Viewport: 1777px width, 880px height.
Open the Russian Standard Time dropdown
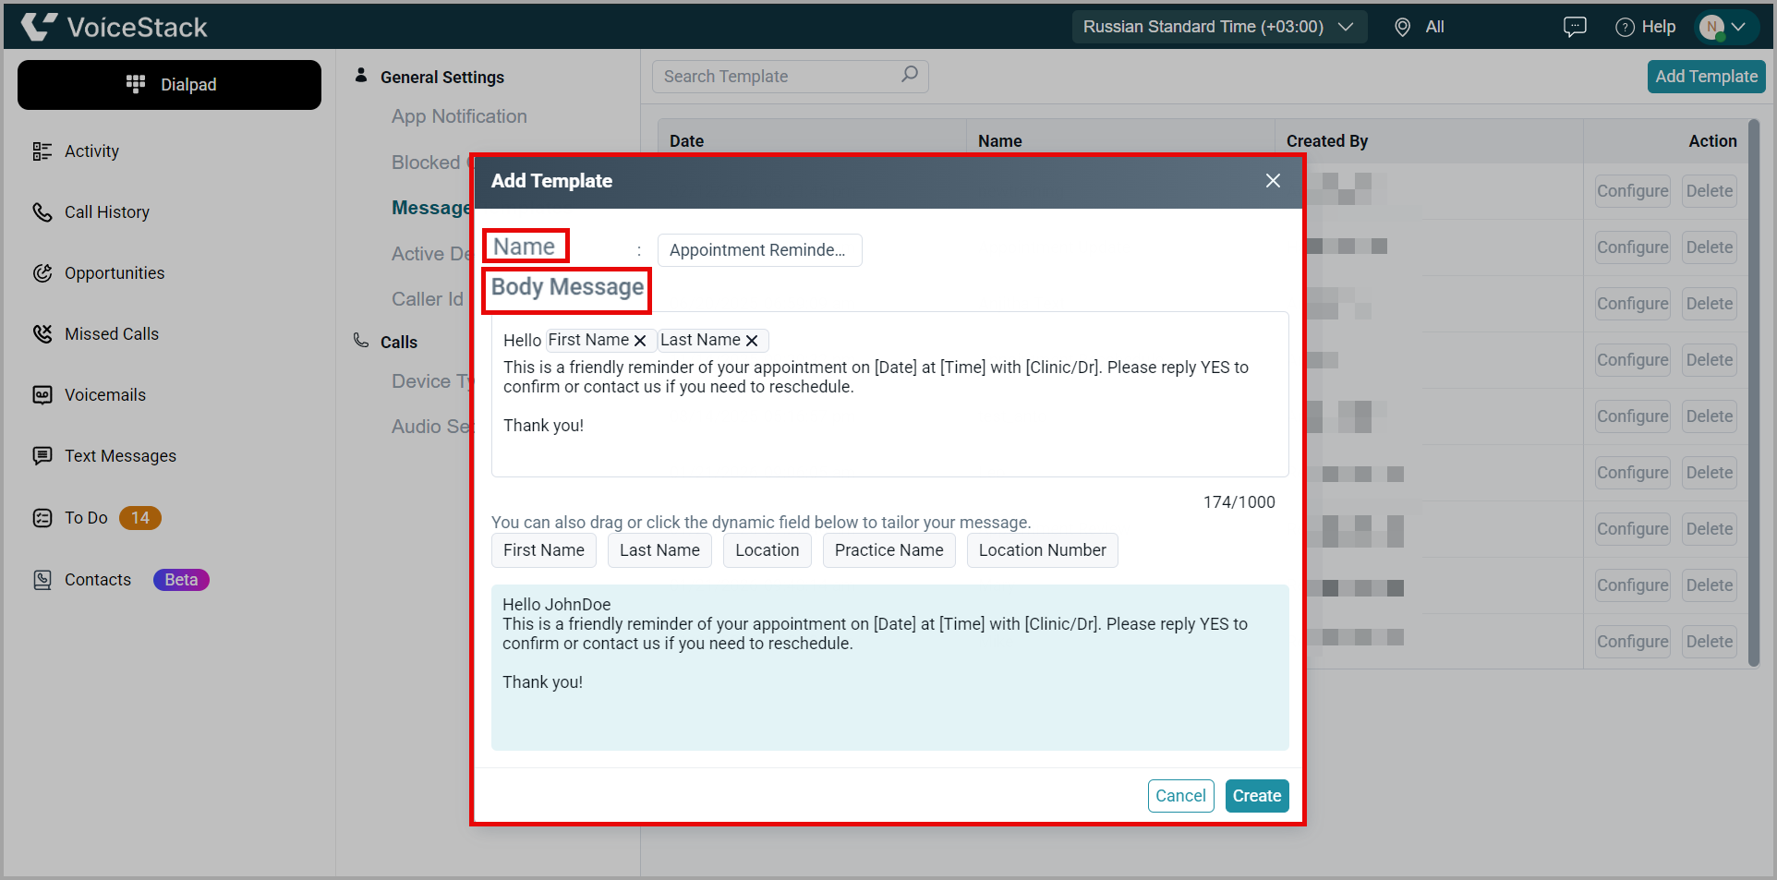1219,27
